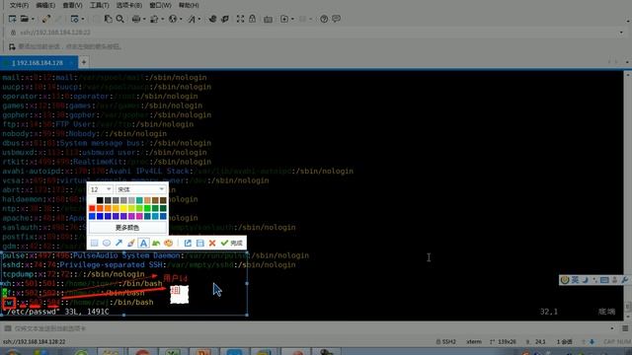
Task: Click the copy toolbar icon
Action: click(x=108, y=19)
